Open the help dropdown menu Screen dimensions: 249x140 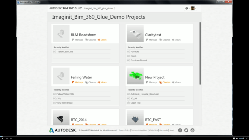(187, 8)
